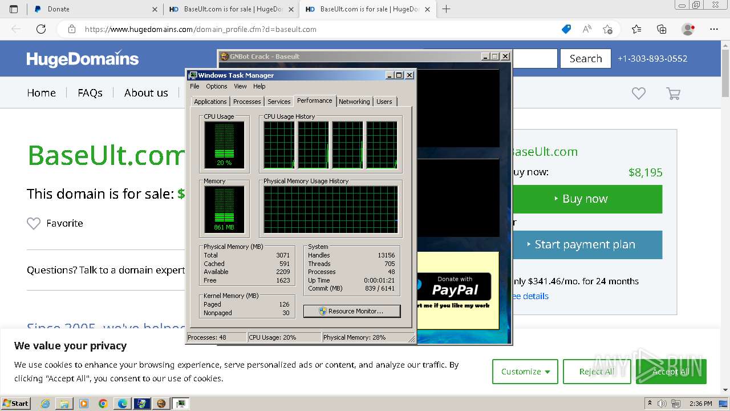Click Reject All cookies button
The image size is (730, 411).
(597, 372)
